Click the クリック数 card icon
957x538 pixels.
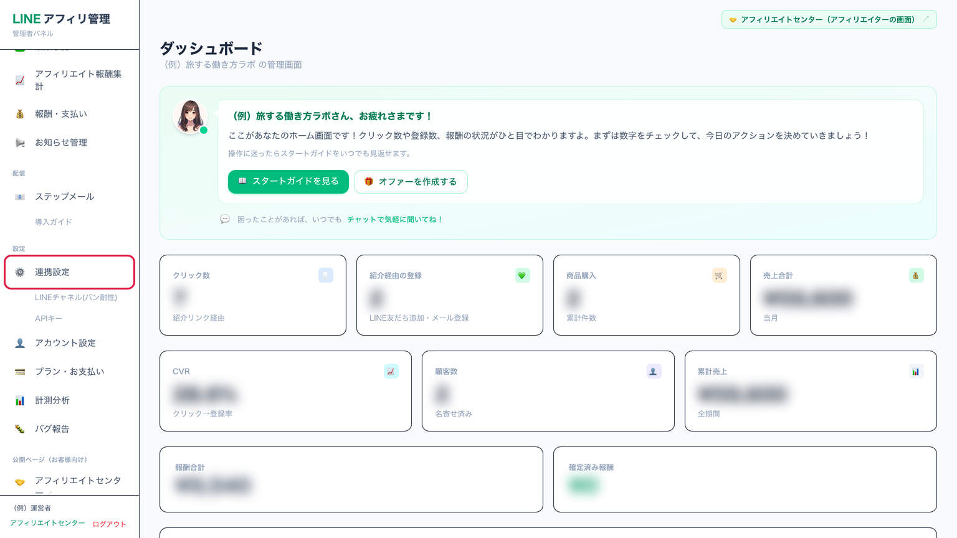pos(325,275)
